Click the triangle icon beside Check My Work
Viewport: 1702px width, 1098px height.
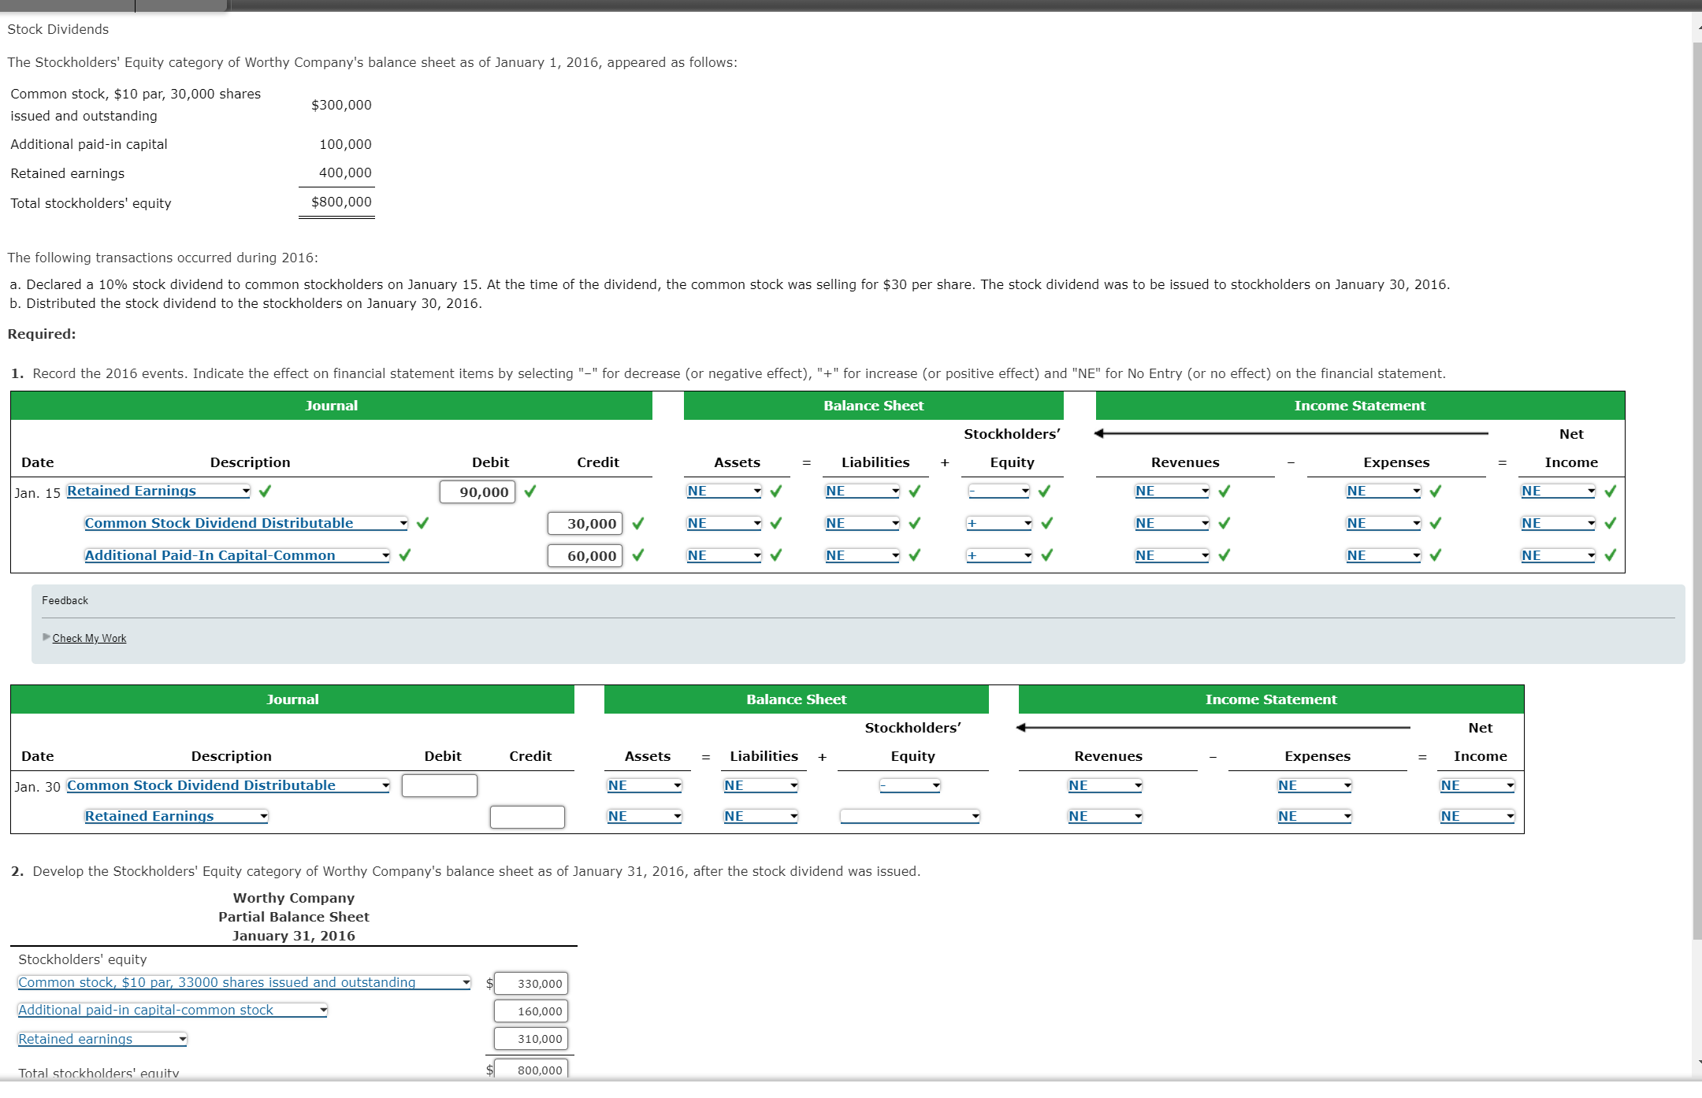point(46,638)
